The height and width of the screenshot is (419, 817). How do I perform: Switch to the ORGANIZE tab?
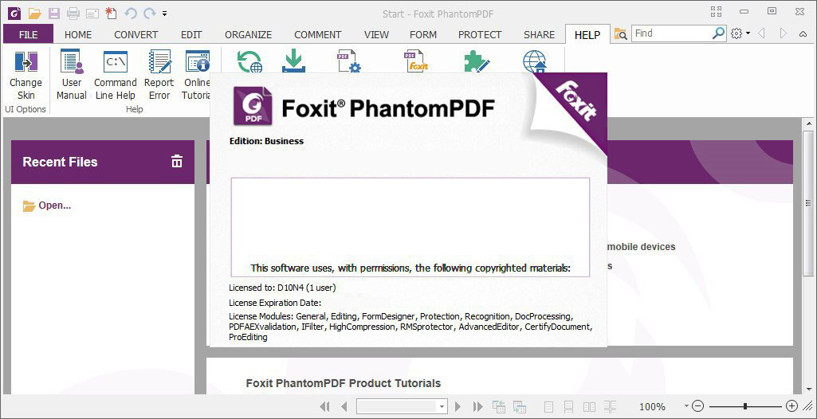(249, 35)
